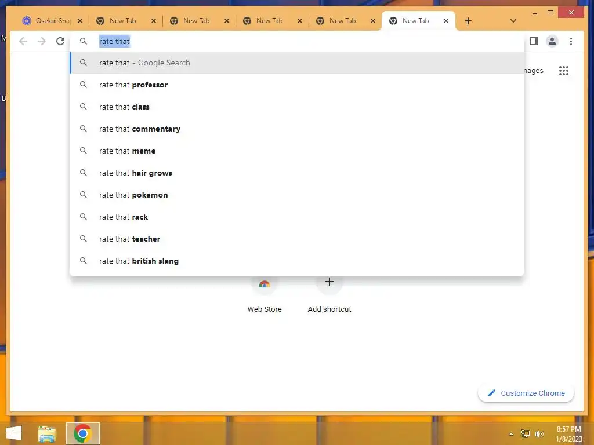
Task: Click the address bar containing 'rate that'
Action: point(297,41)
